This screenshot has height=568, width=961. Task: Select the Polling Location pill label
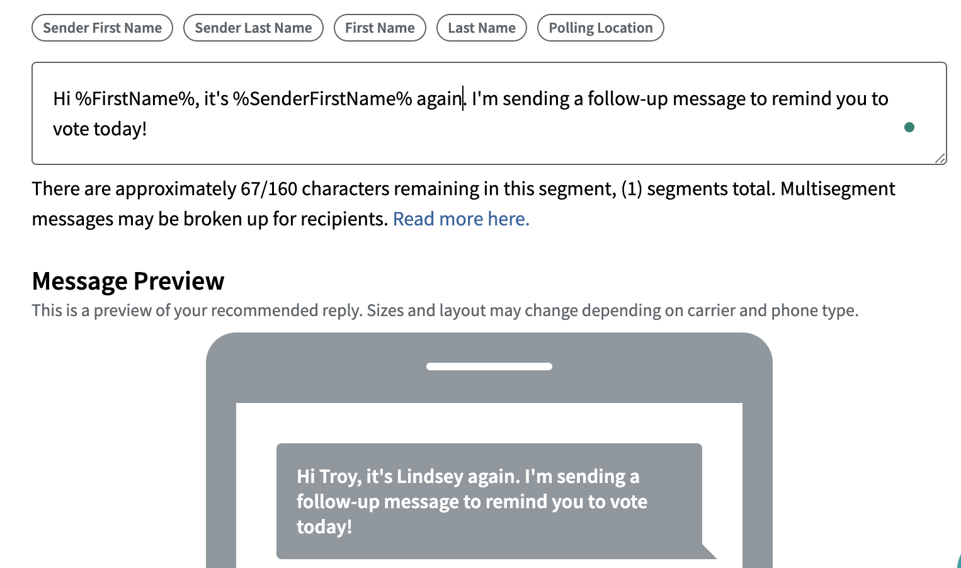click(600, 27)
